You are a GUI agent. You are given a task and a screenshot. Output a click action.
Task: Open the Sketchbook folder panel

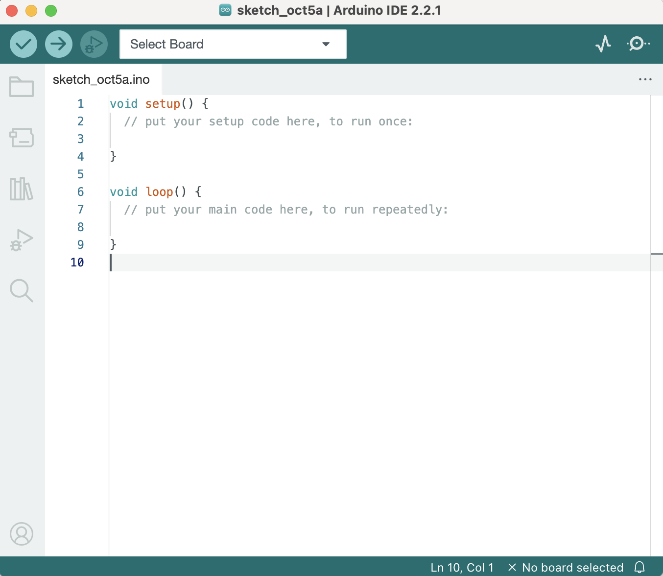(22, 87)
